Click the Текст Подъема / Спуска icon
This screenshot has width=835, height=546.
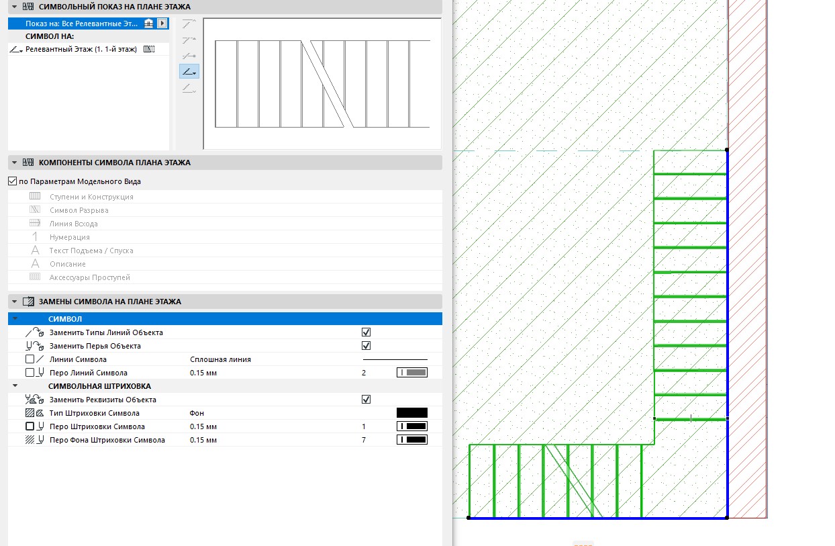click(x=35, y=251)
